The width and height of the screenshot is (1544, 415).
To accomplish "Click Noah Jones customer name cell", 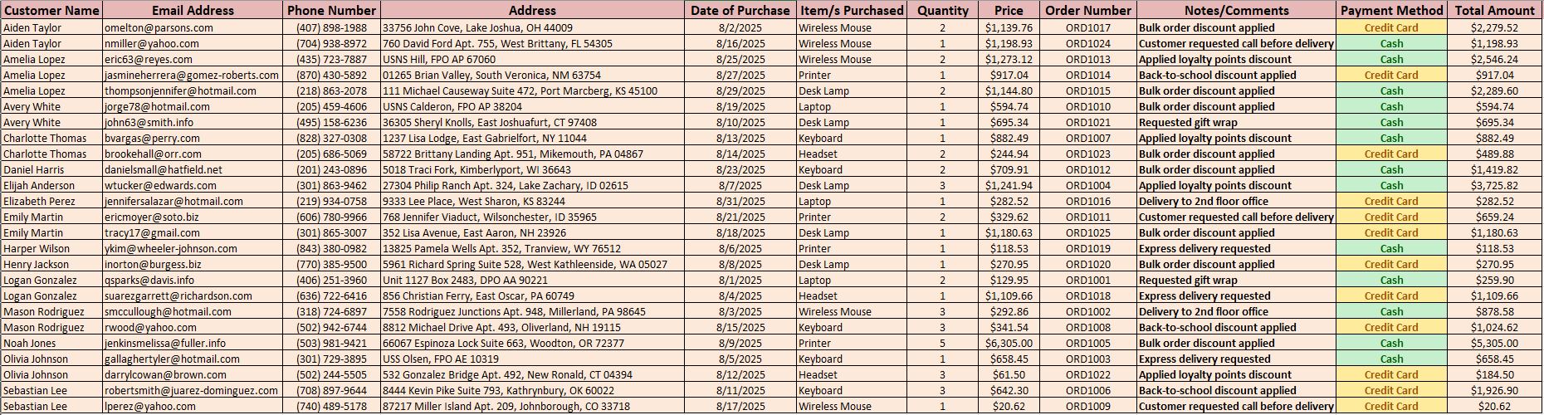I will 30,344.
